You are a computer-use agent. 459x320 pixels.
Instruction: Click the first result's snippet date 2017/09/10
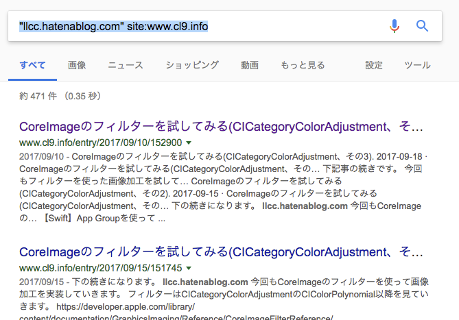[41, 157]
